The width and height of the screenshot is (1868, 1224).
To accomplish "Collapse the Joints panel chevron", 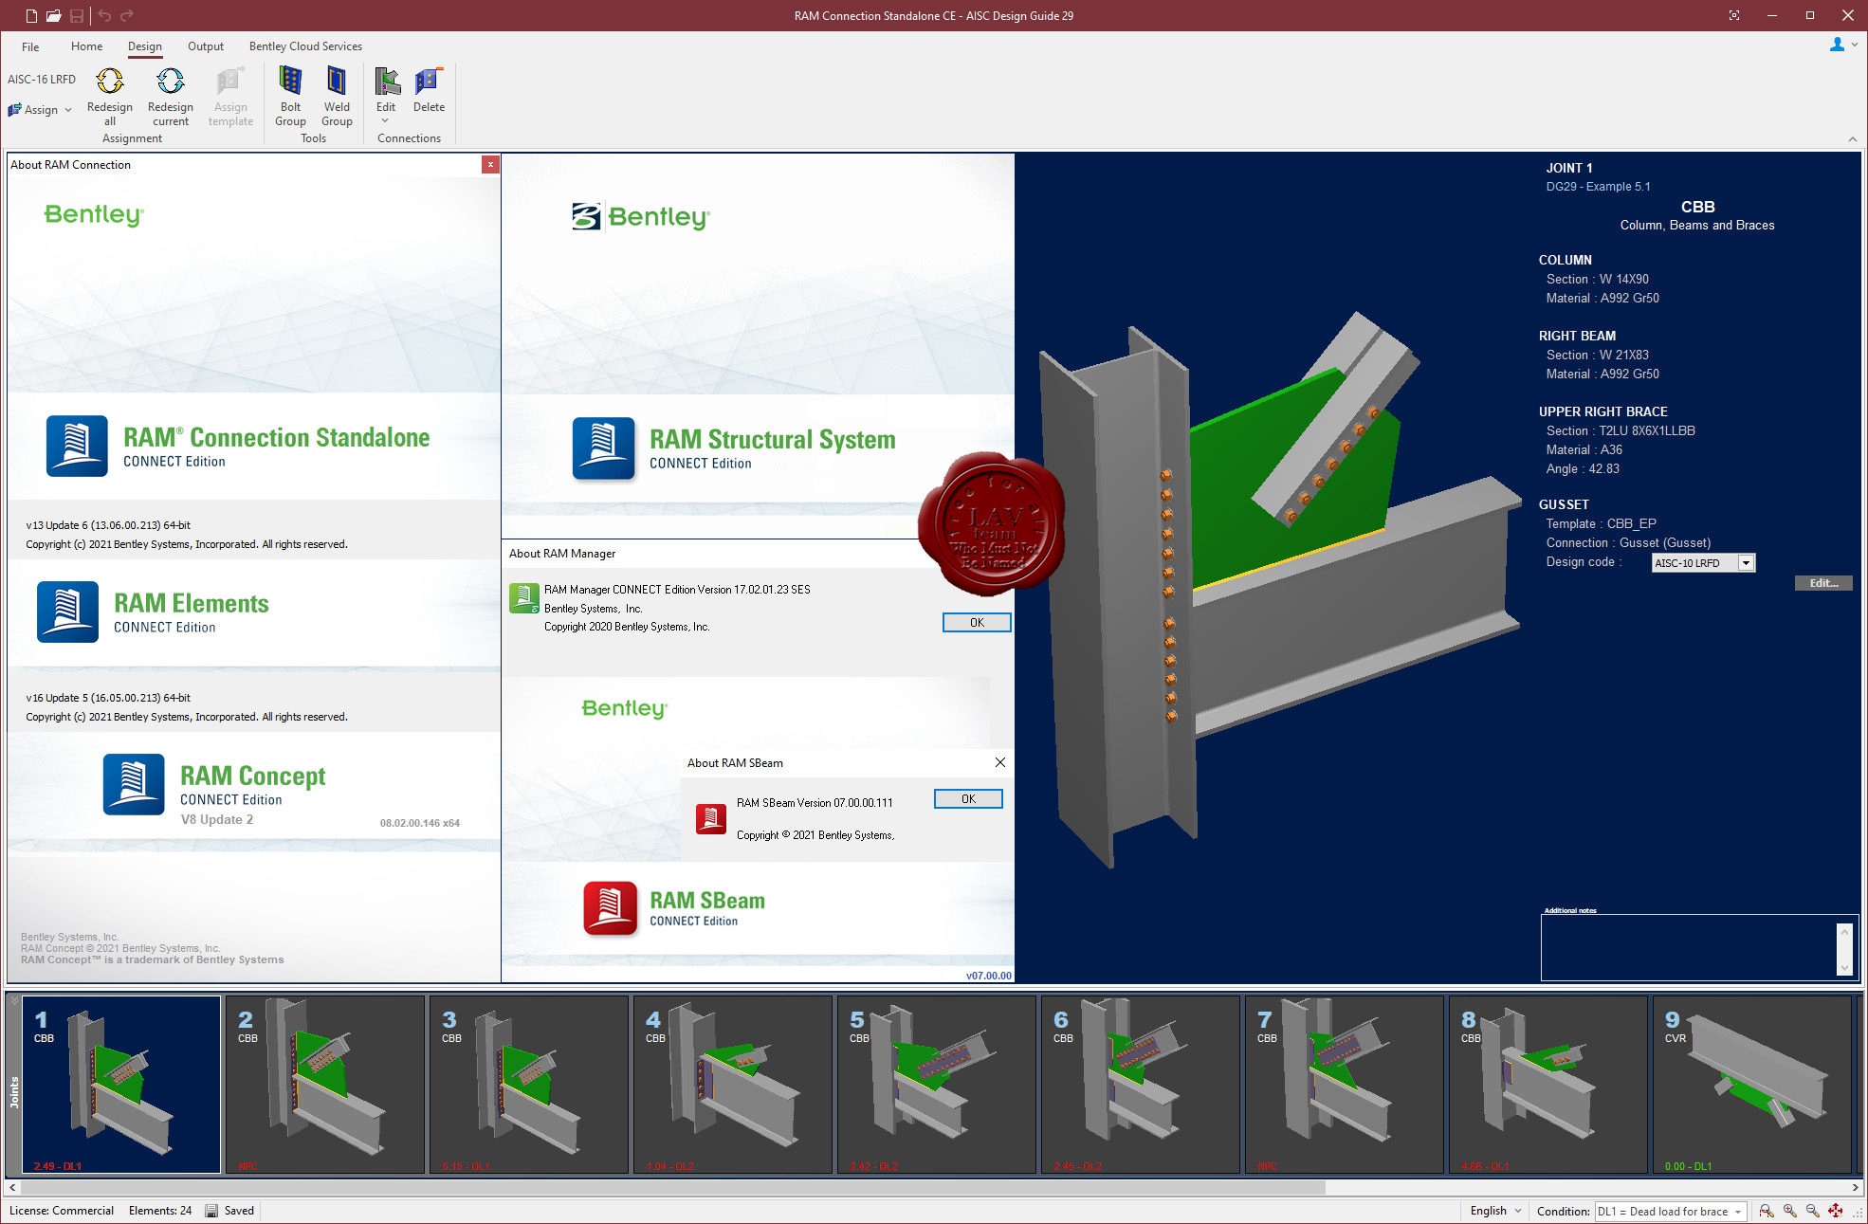I will pyautogui.click(x=14, y=1000).
